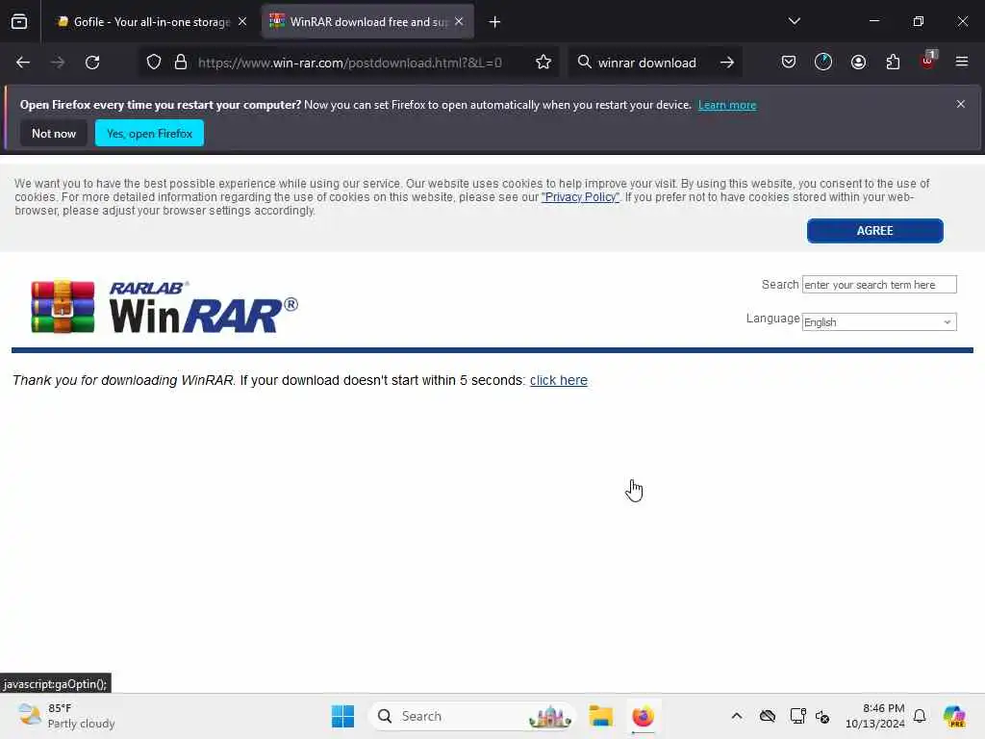985x739 pixels.
Task: Open the display/cast tray icon
Action: tap(797, 716)
